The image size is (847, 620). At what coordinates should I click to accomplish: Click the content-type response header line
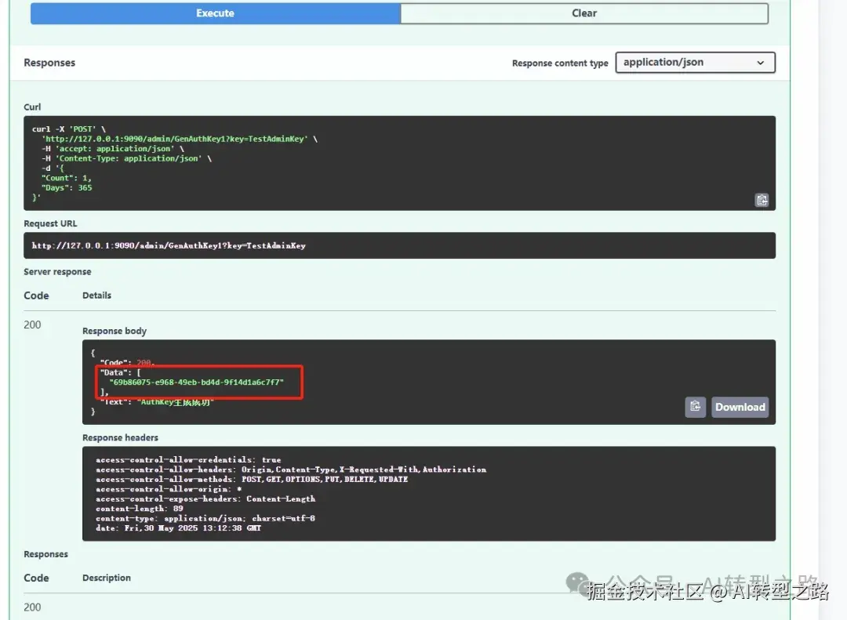click(x=205, y=518)
